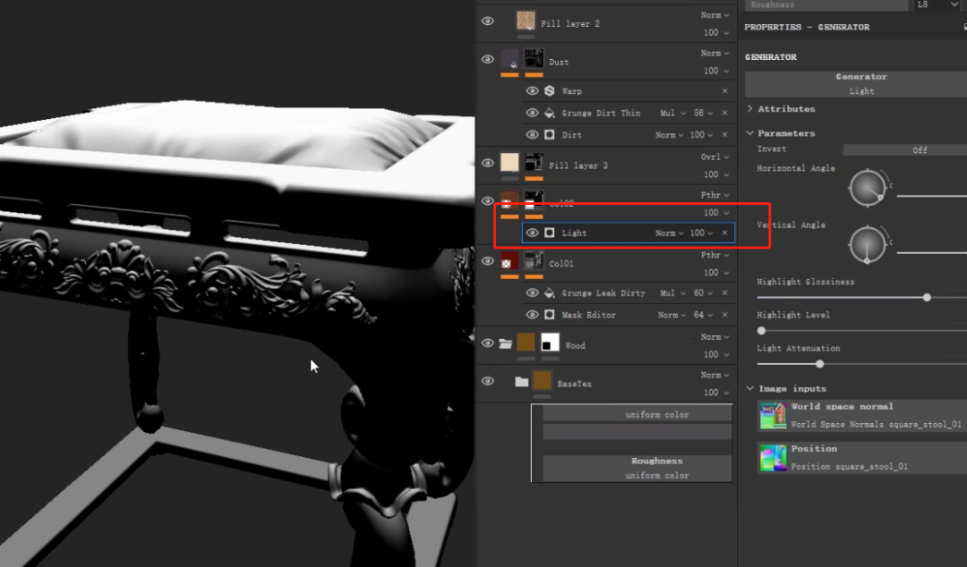Toggle visibility of BaseTex folder
This screenshot has height=567, width=967.
[x=488, y=381]
